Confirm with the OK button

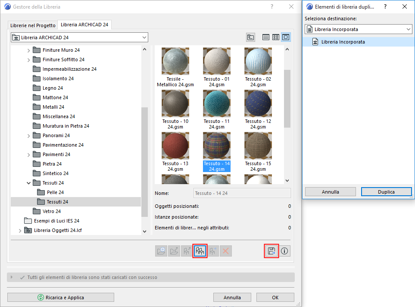(x=275, y=297)
